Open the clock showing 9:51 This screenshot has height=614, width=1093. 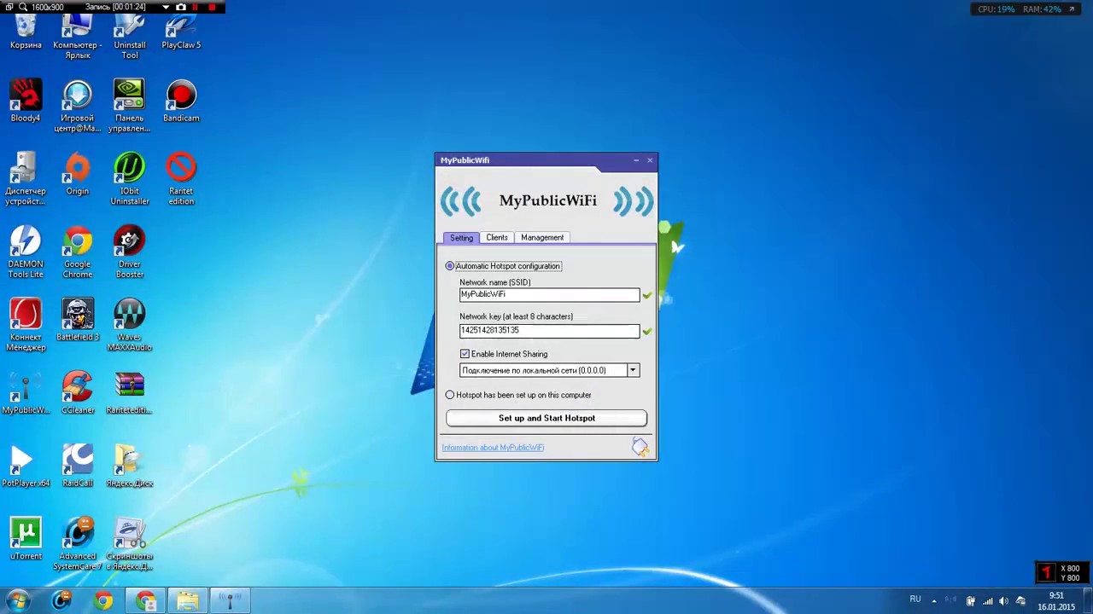tap(1056, 601)
